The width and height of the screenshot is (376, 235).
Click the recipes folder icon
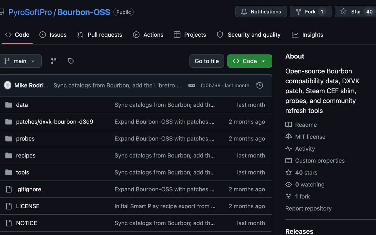(x=9, y=155)
